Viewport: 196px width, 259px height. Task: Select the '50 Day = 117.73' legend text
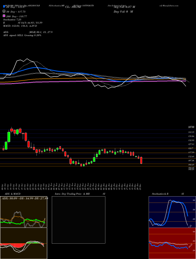16,11
